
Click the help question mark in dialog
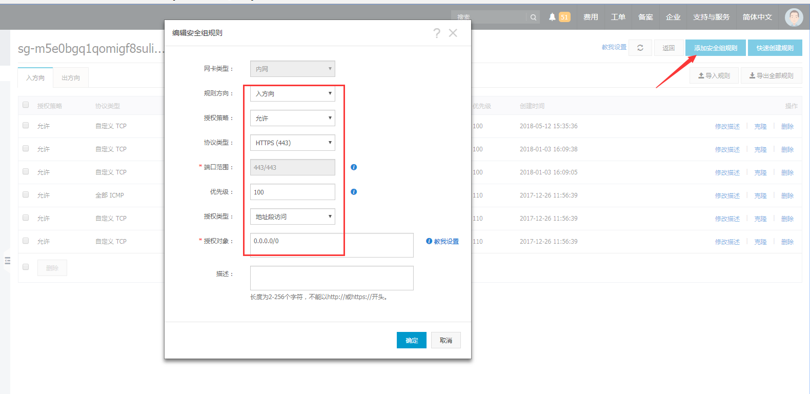tap(437, 33)
